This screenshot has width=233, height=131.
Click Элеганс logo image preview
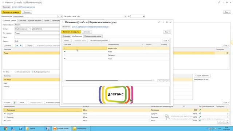116,95
